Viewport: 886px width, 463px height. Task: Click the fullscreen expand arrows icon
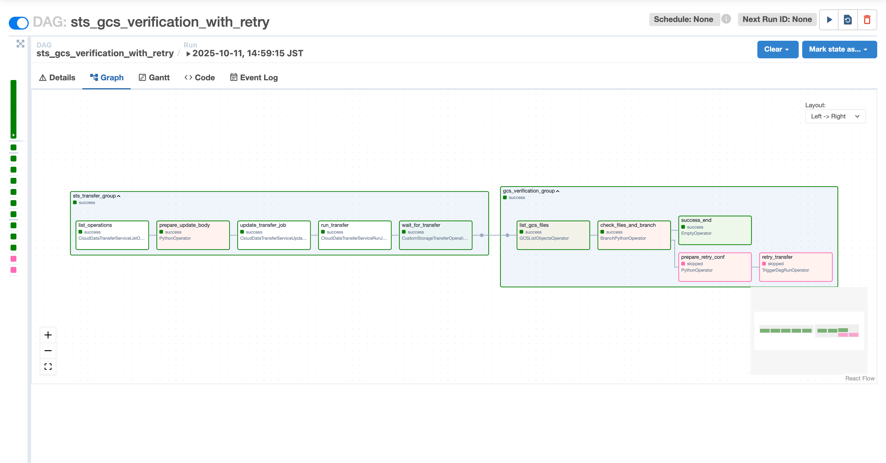(20, 44)
